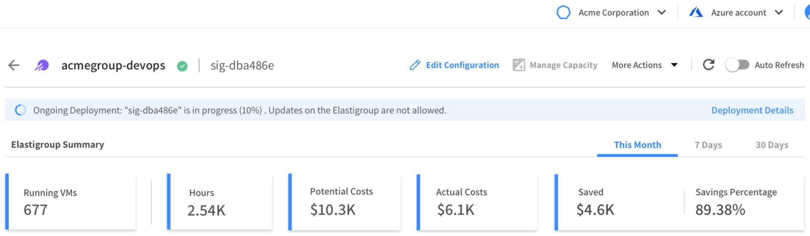Expand the Acme Corporation organization dropdown
This screenshot has width=810, height=236.
pos(661,12)
